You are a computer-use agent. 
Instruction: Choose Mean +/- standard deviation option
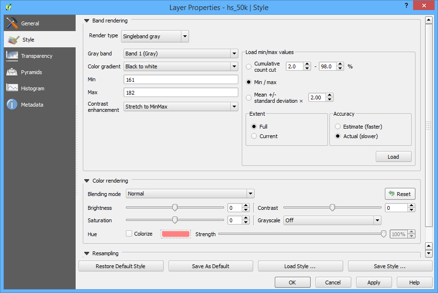(248, 98)
